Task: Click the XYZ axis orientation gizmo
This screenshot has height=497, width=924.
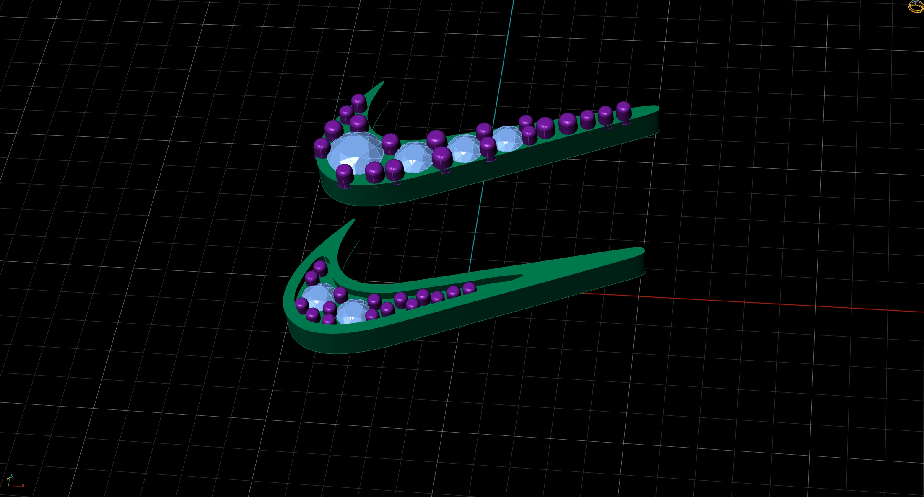Action: click(15, 481)
